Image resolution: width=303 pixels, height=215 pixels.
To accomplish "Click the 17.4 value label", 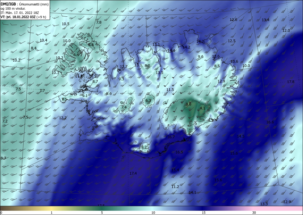I will 133,173.
